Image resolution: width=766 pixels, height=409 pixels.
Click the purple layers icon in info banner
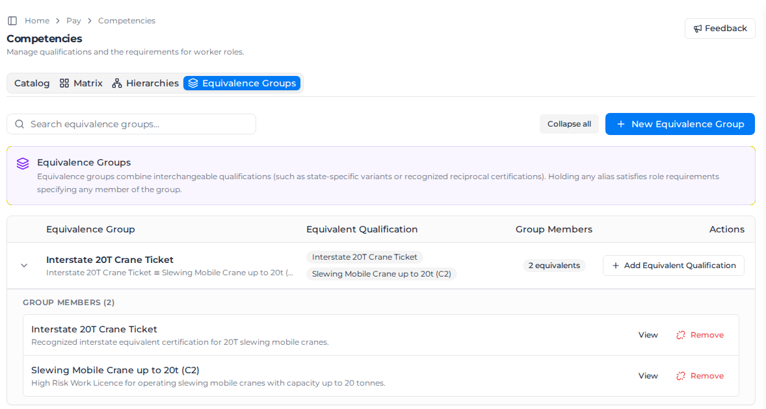pyautogui.click(x=23, y=164)
